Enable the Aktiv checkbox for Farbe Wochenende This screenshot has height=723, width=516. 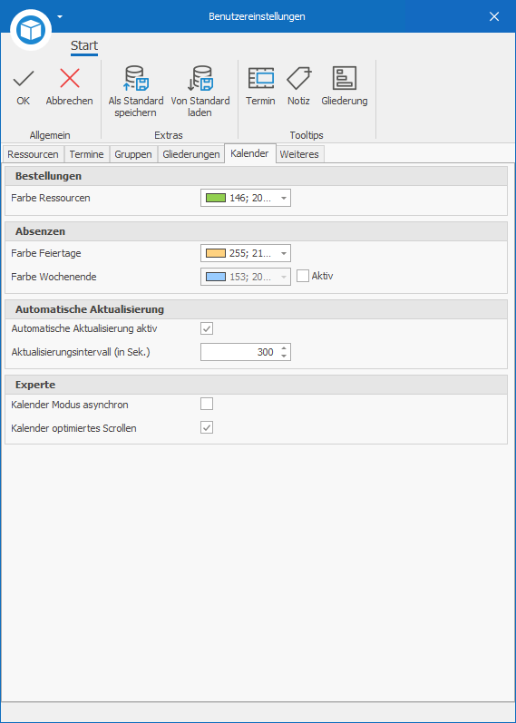tap(303, 276)
